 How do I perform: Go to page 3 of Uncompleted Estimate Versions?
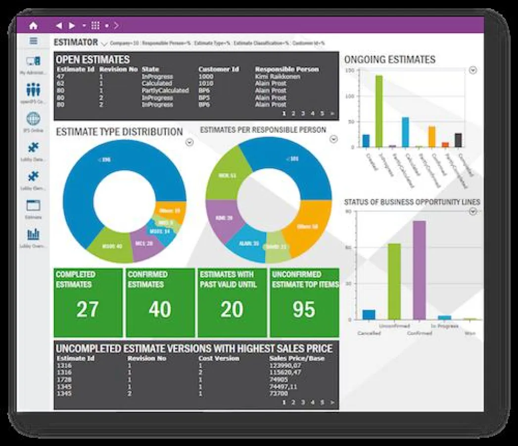coord(303,402)
